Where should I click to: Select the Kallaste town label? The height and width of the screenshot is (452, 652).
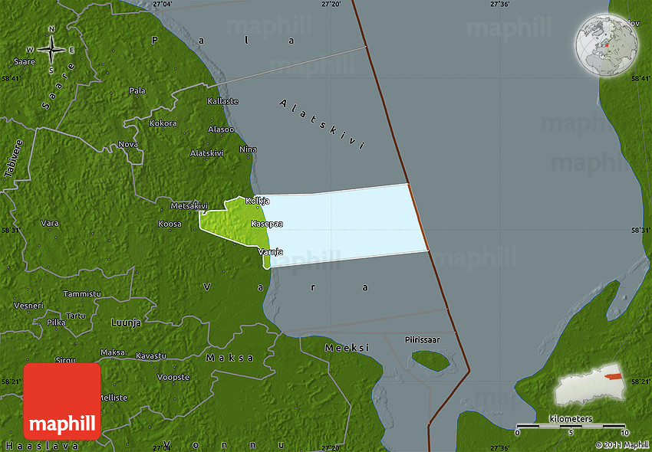pos(222,101)
